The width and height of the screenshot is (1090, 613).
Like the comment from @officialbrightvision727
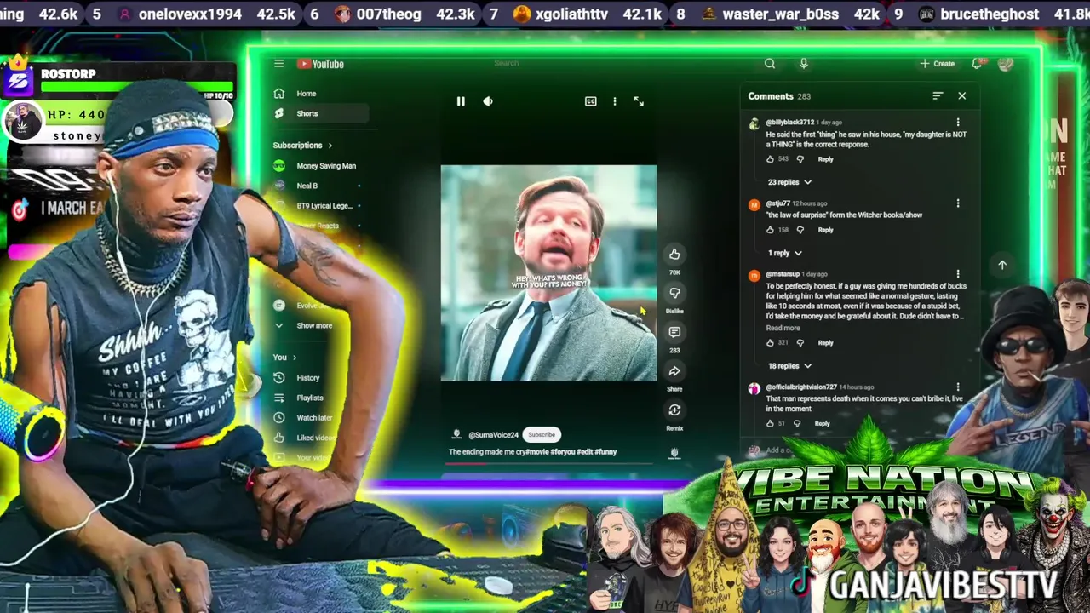click(770, 423)
